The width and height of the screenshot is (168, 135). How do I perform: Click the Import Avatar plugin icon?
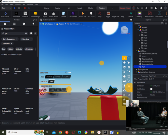(x=53, y=13)
